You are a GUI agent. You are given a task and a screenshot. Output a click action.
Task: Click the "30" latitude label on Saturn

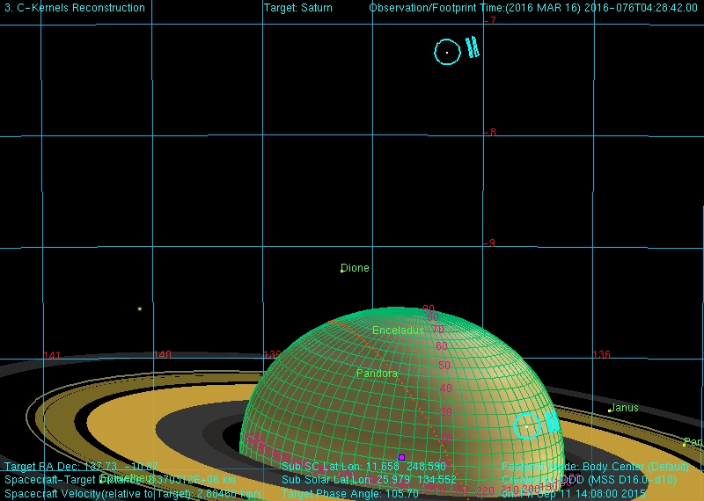(446, 411)
